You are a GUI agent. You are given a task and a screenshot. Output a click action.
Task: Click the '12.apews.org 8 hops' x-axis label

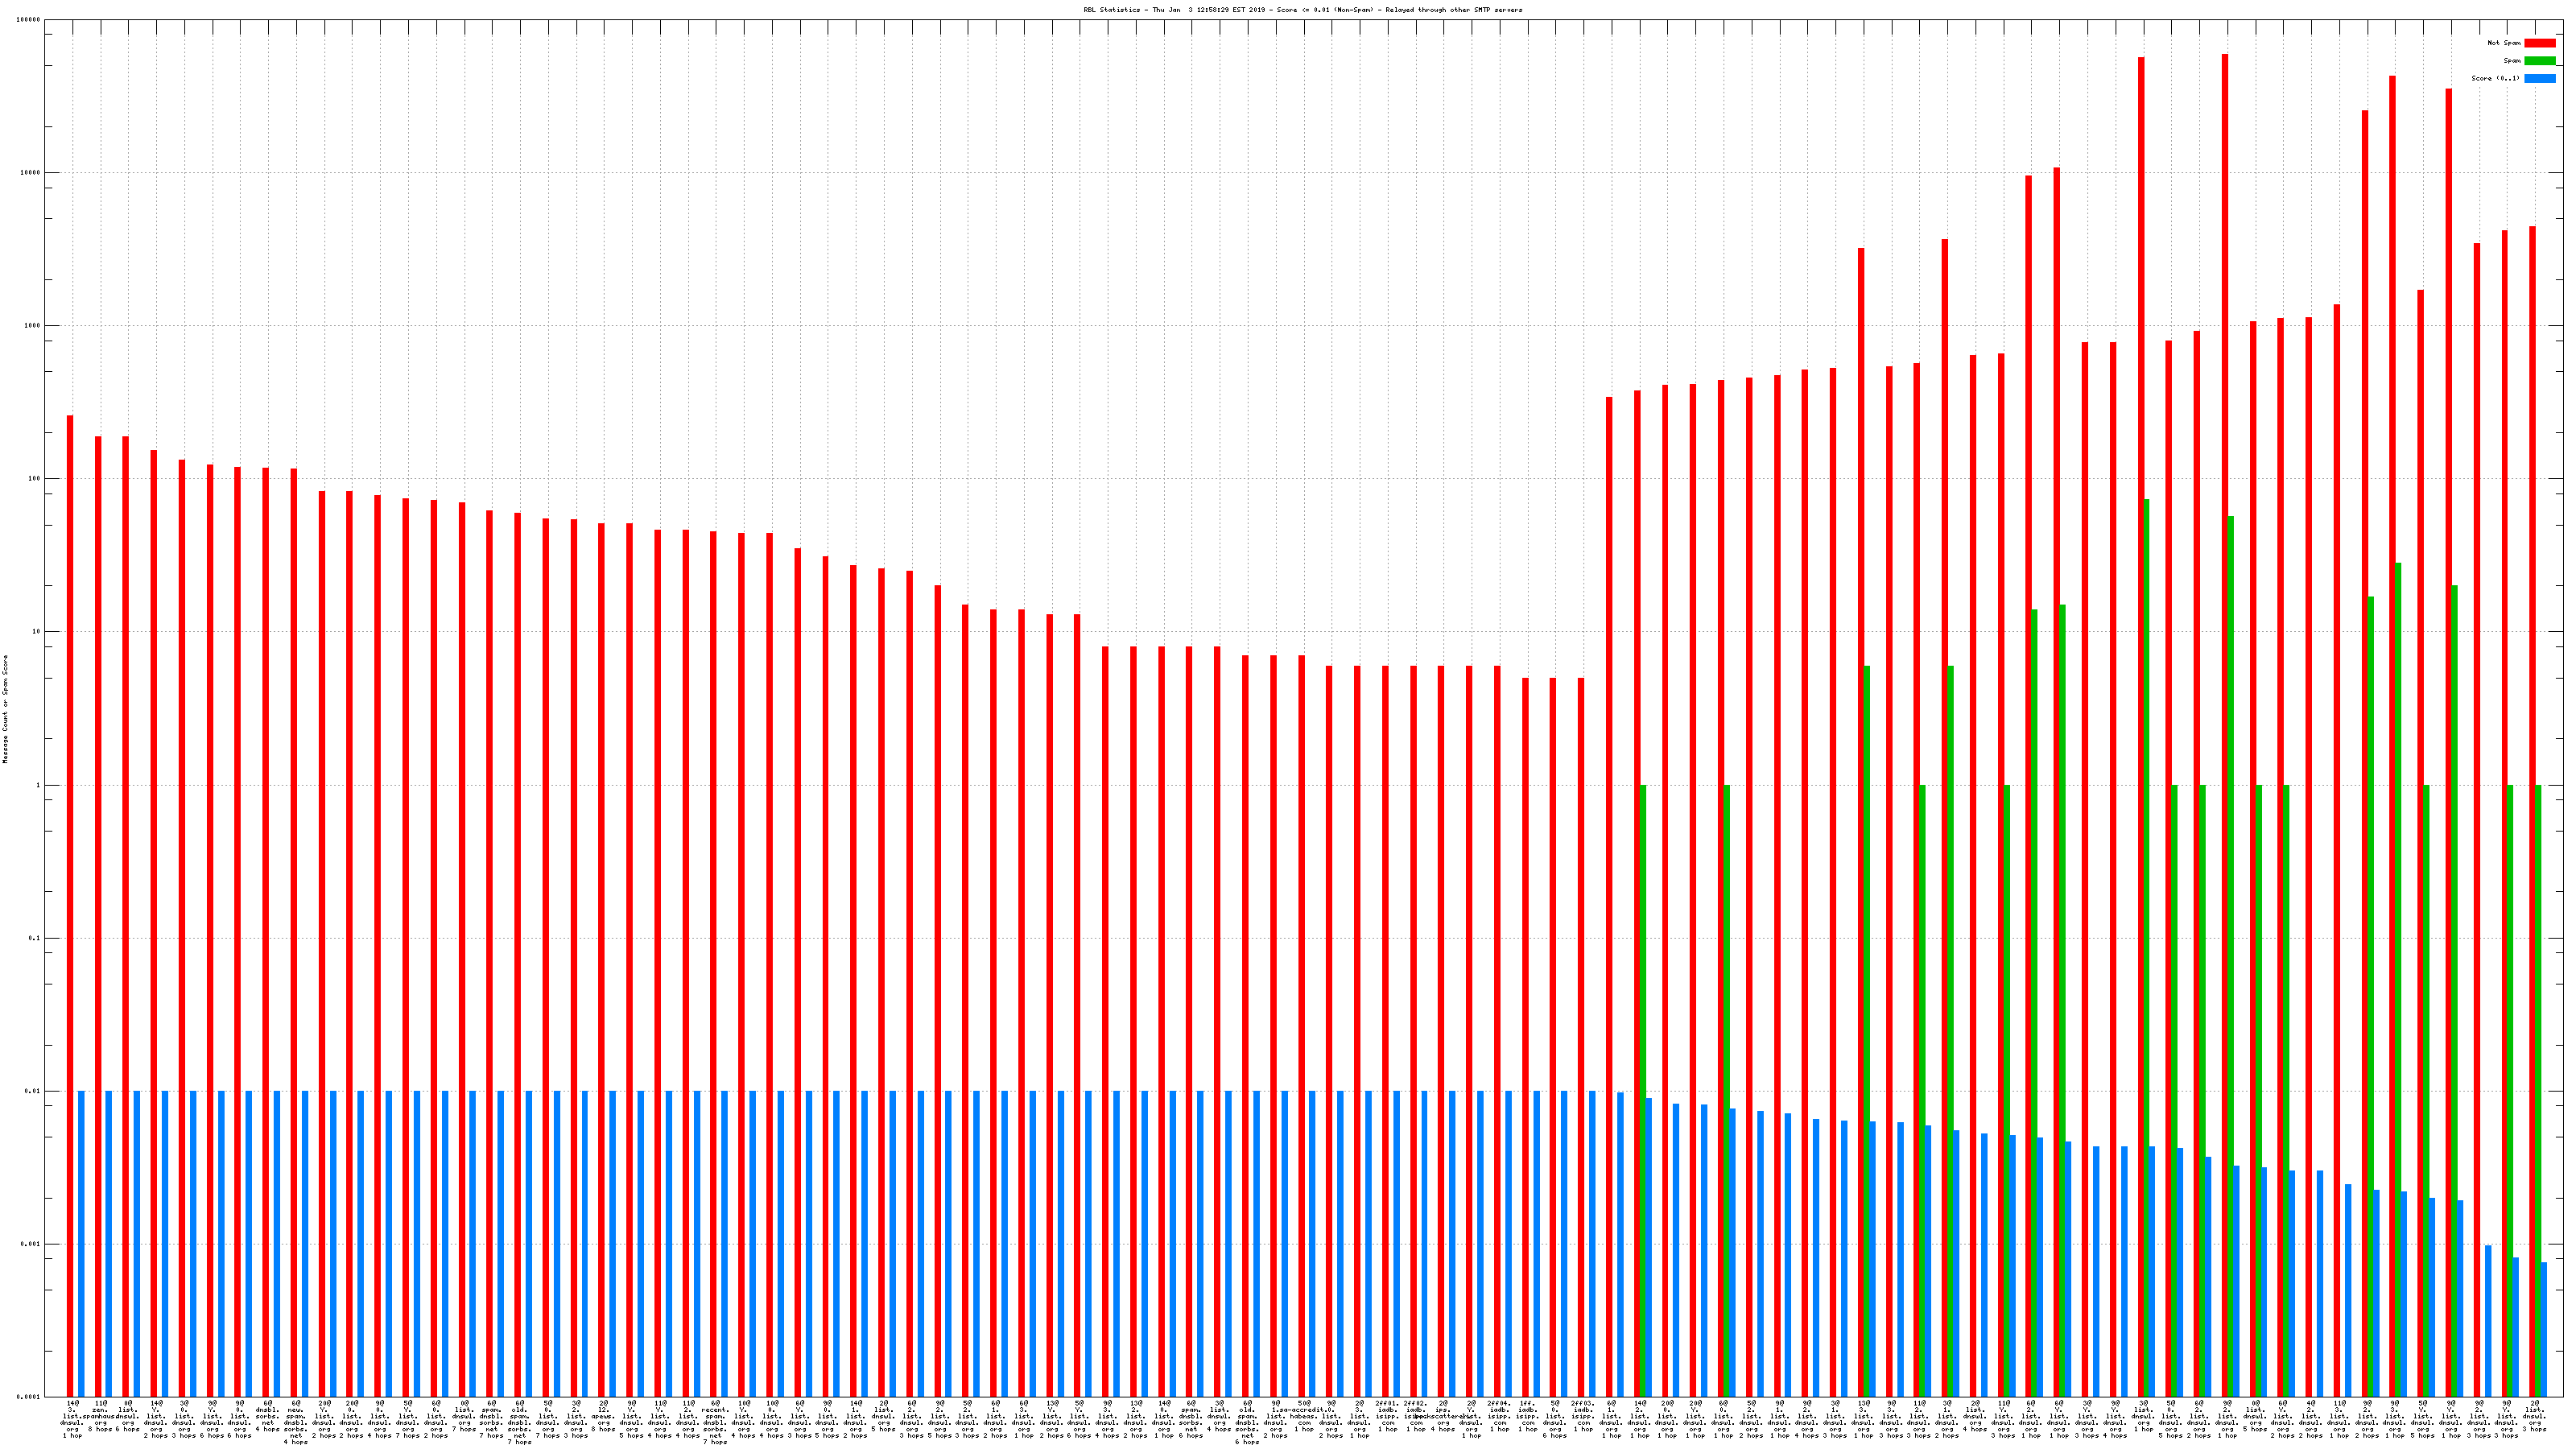[603, 1418]
